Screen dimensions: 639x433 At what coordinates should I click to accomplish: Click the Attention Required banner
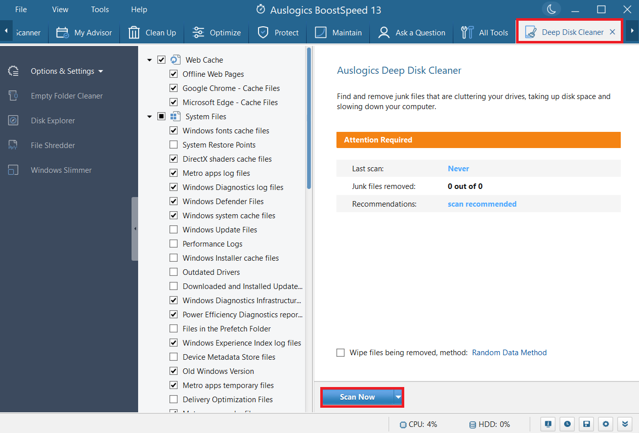coord(478,140)
